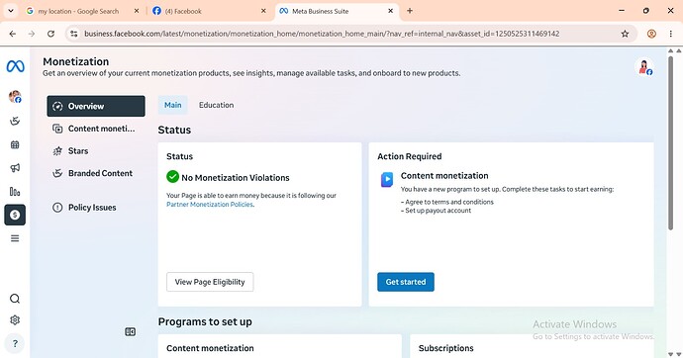
Task: Open the Help question mark icon
Action: pos(15,343)
